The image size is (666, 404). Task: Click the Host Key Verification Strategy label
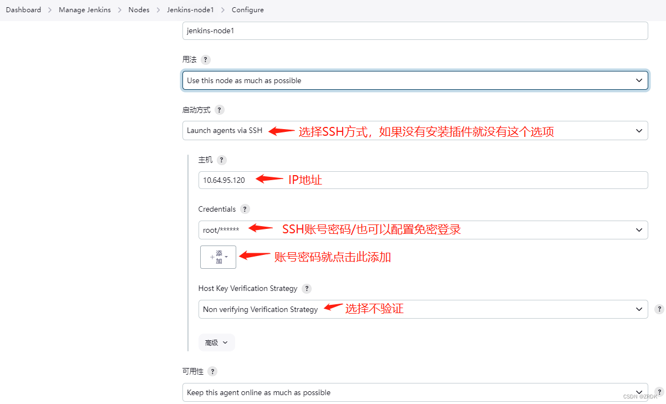click(x=248, y=288)
